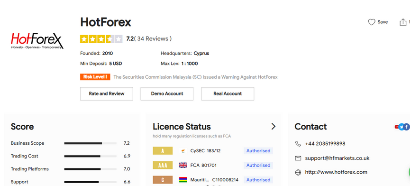Click the UK flag next to FCA
This screenshot has height=186, width=411.
click(183, 165)
